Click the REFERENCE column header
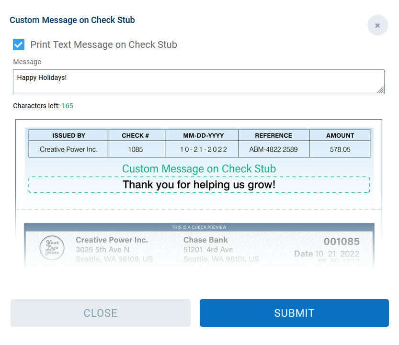 tap(274, 135)
